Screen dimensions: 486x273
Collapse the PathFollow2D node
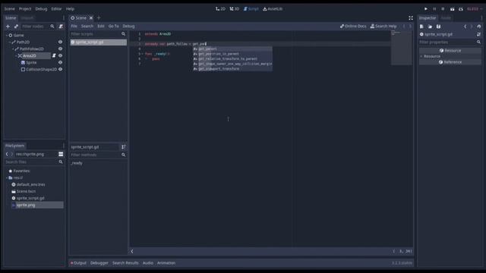pyautogui.click(x=13, y=49)
